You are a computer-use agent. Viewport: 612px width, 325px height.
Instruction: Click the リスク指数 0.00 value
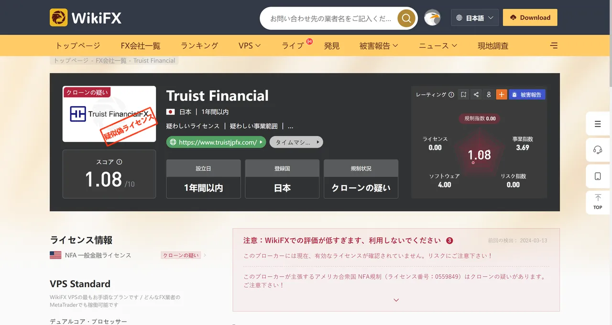coord(513,185)
